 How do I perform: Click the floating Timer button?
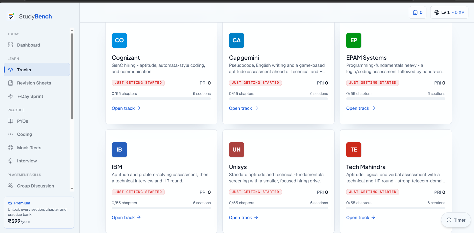point(456,220)
